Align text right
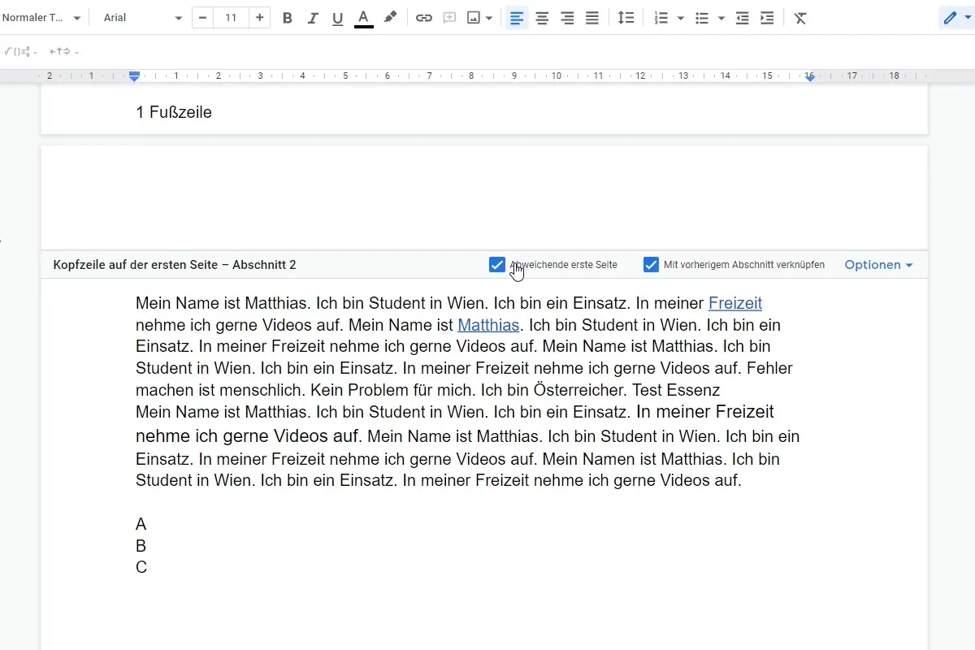Viewport: 975px width, 650px height. click(x=567, y=18)
